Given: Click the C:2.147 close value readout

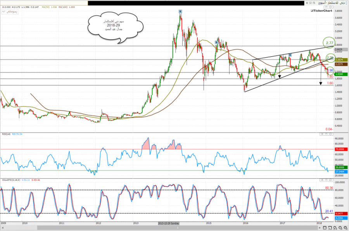Looking at the screenshot, I should [x=35, y=7].
